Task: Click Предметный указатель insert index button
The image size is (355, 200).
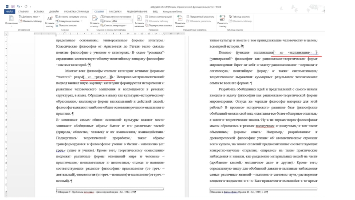Action: [201, 16]
